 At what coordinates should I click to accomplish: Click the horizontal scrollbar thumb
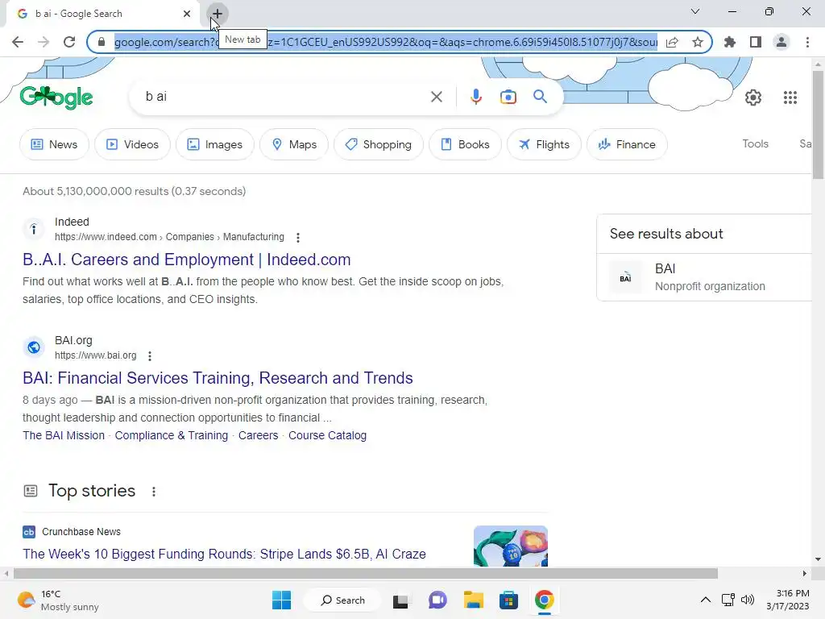coord(366,573)
